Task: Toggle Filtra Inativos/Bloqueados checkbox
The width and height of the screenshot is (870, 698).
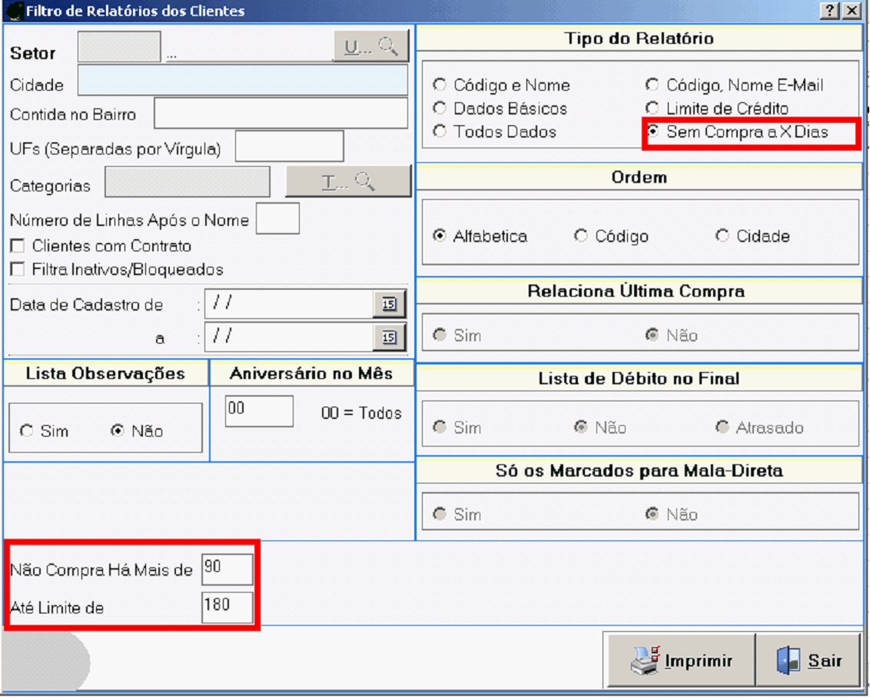Action: tap(17, 270)
